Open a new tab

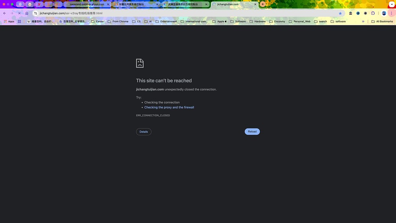[262, 4]
